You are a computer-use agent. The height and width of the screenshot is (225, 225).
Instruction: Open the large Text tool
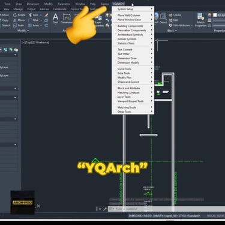tap(55, 19)
